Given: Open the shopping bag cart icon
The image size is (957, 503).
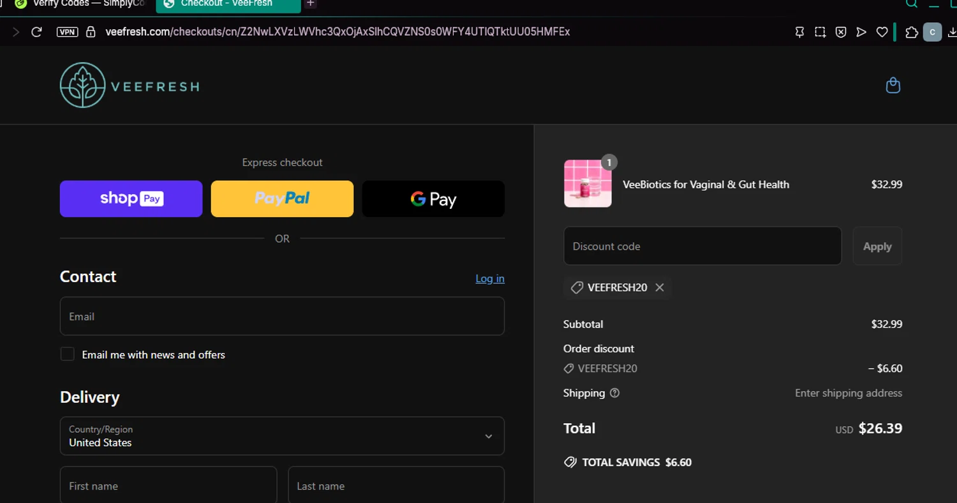Looking at the screenshot, I should pos(893,86).
